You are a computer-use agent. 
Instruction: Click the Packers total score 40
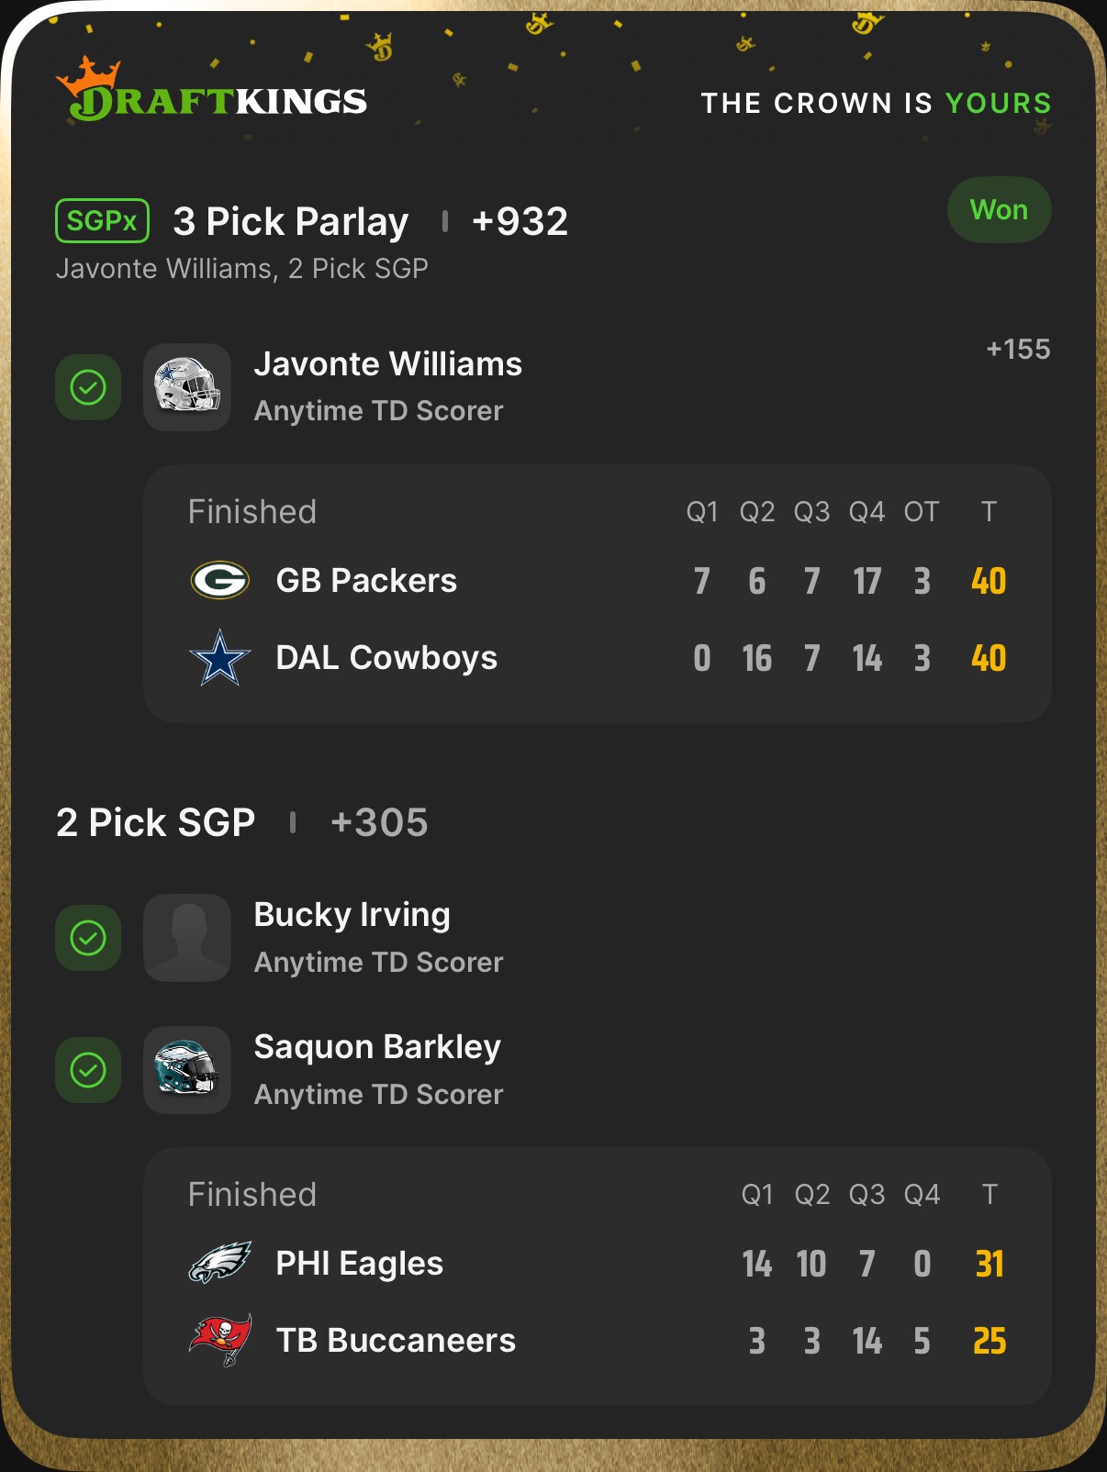[x=989, y=581]
